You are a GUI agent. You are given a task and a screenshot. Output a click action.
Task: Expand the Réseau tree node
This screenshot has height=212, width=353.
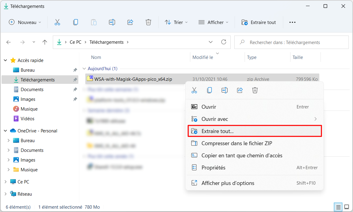[5, 194]
